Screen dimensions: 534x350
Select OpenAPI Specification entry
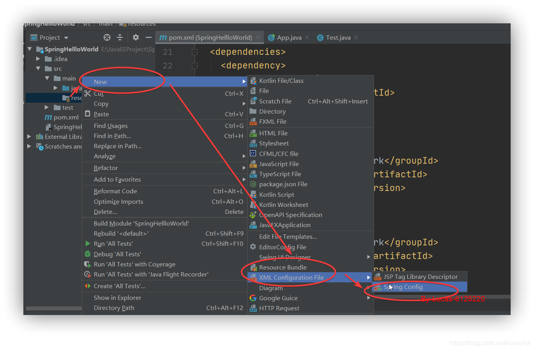pos(311,215)
